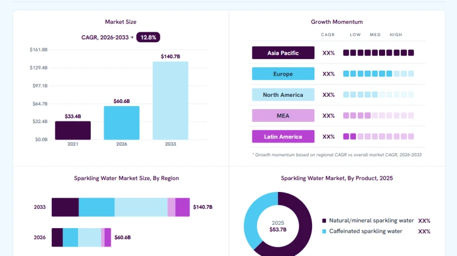Screen dimensions: 457x256
Task: Click the Latin America region label
Action: click(x=283, y=137)
